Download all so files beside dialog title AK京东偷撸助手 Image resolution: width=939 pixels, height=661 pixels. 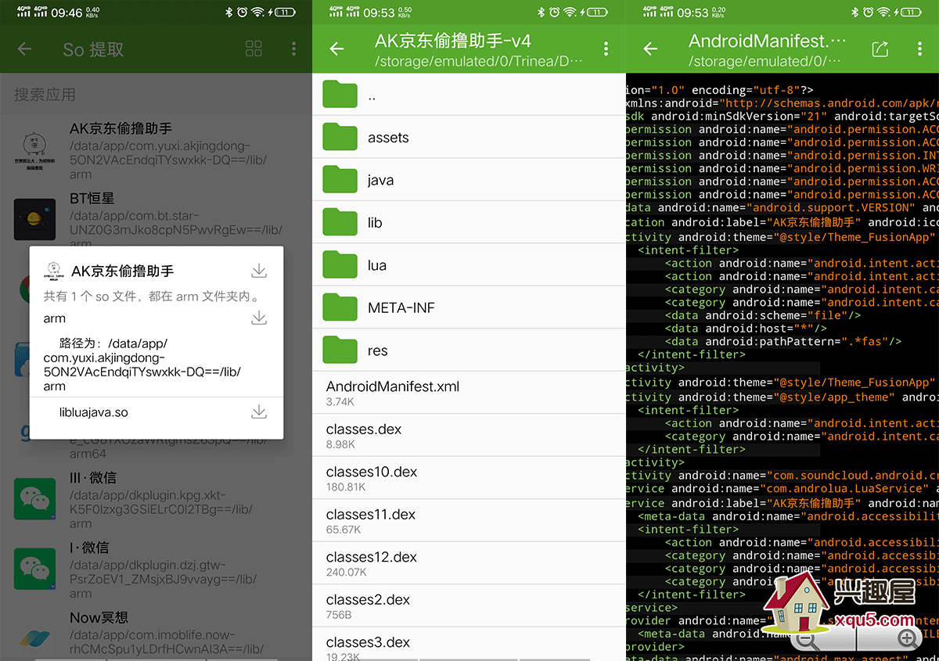point(259,271)
